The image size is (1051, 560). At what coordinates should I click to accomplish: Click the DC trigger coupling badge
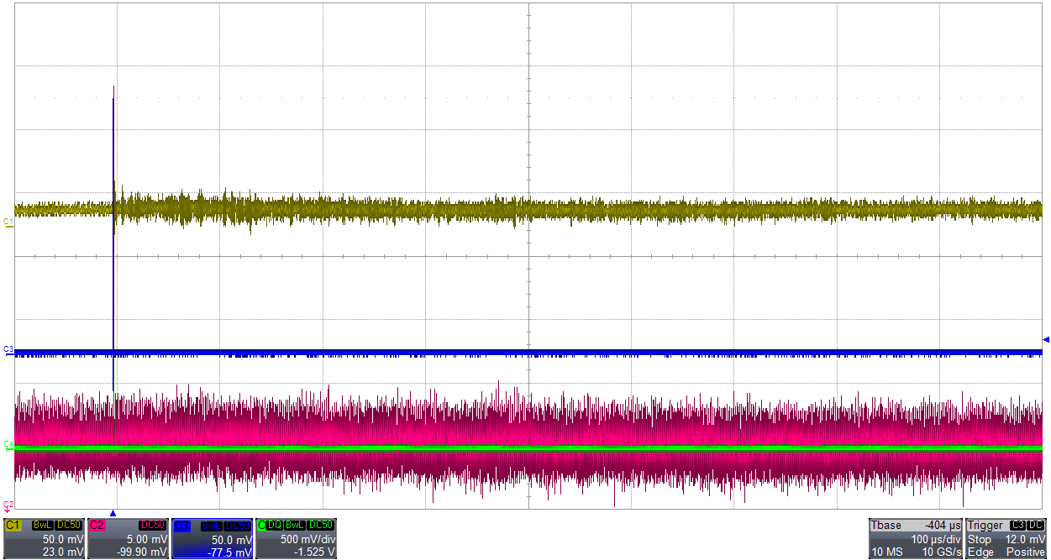click(x=1035, y=526)
